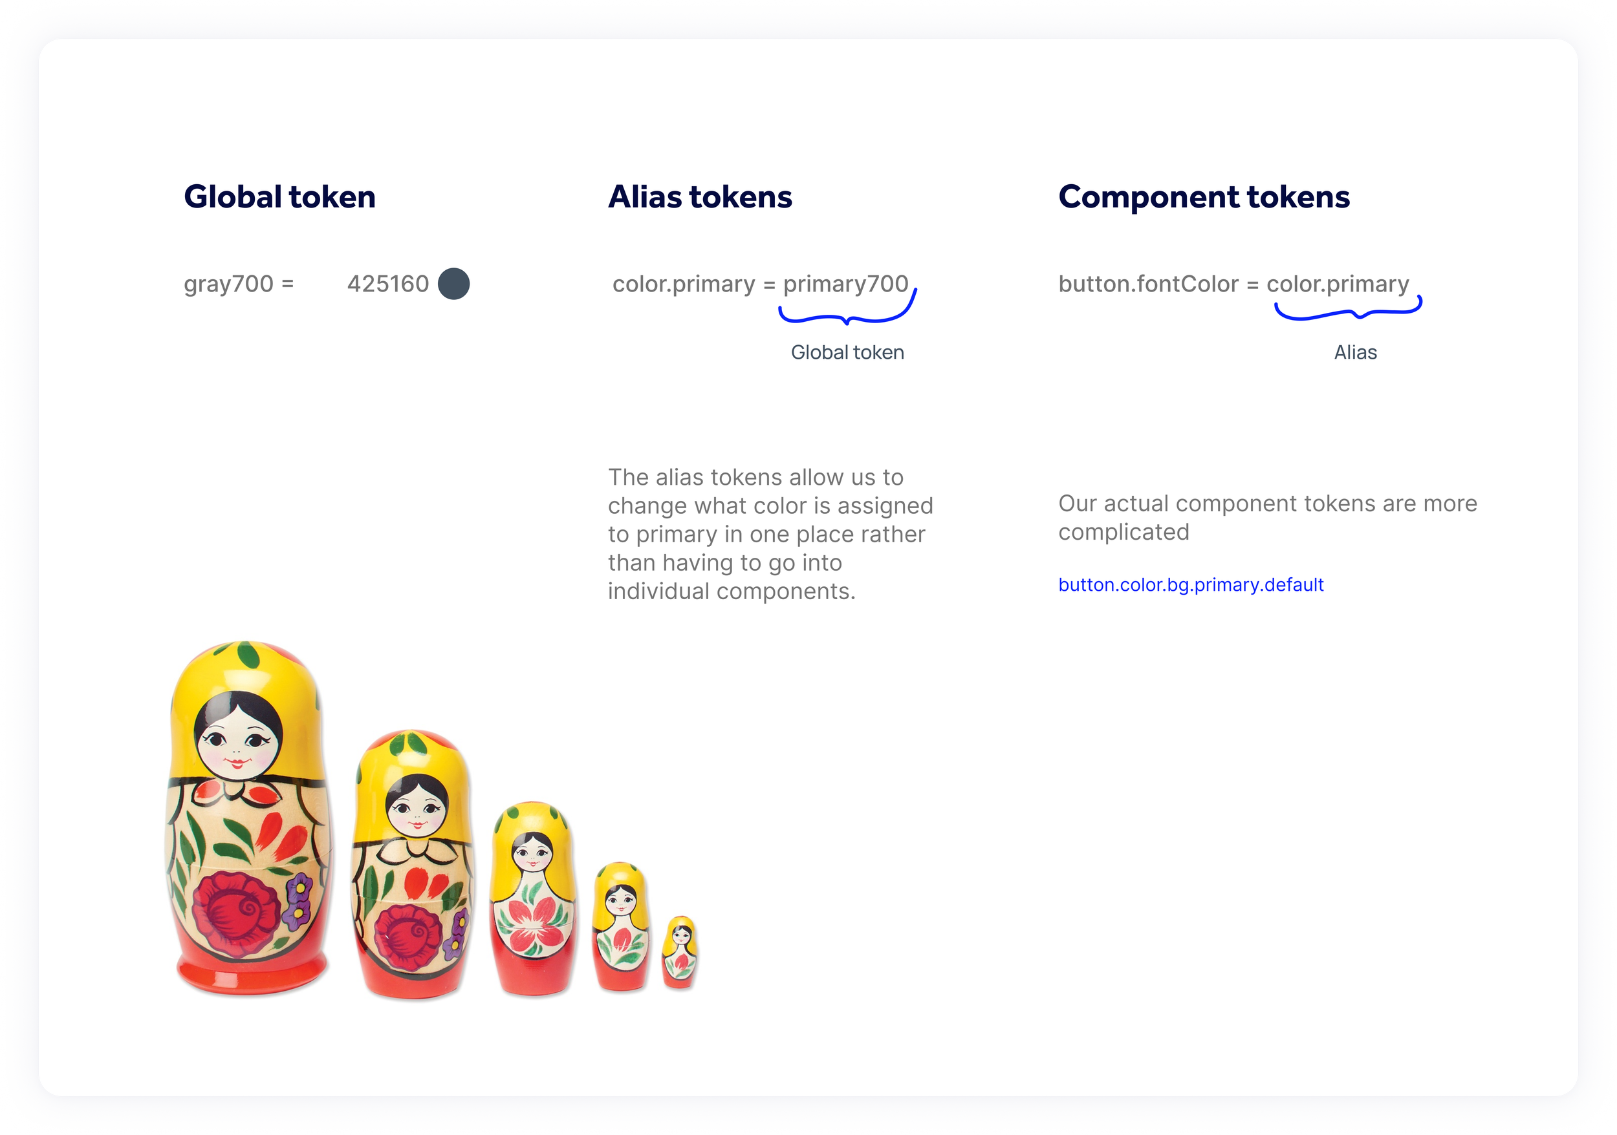This screenshot has height=1135, width=1617.
Task: Click the Alias tokens heading
Action: pos(700,197)
